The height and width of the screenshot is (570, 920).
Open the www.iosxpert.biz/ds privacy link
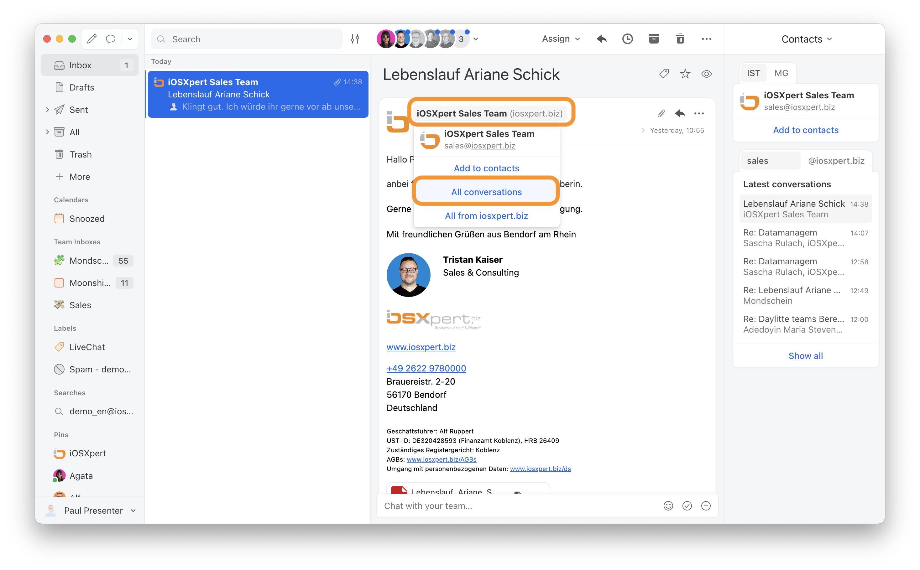point(540,469)
